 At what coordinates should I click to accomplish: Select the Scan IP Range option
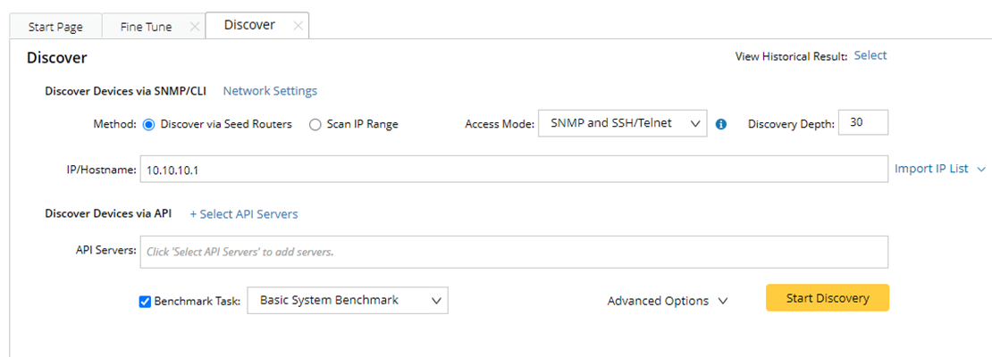[315, 125]
